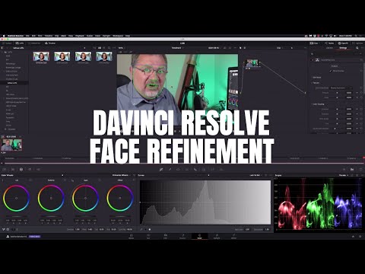365x274 pixels.
Task: Open the Color Wheels palette
Action: [21, 169]
